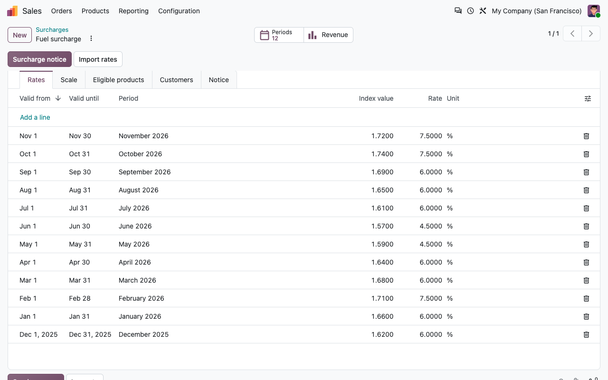This screenshot has width=608, height=380.
Task: Open the My Company (San Francisco) switcher
Action: click(x=537, y=11)
